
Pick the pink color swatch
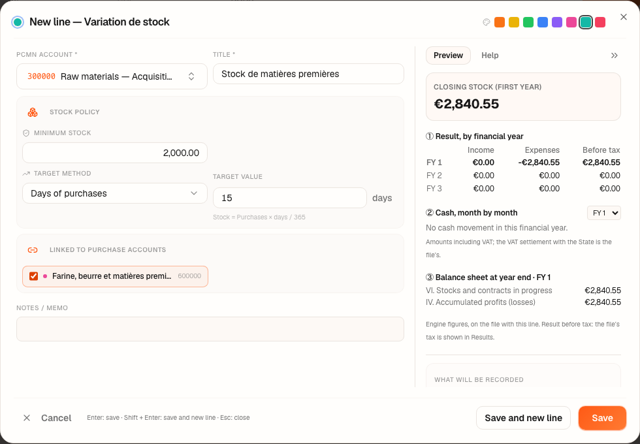(571, 22)
